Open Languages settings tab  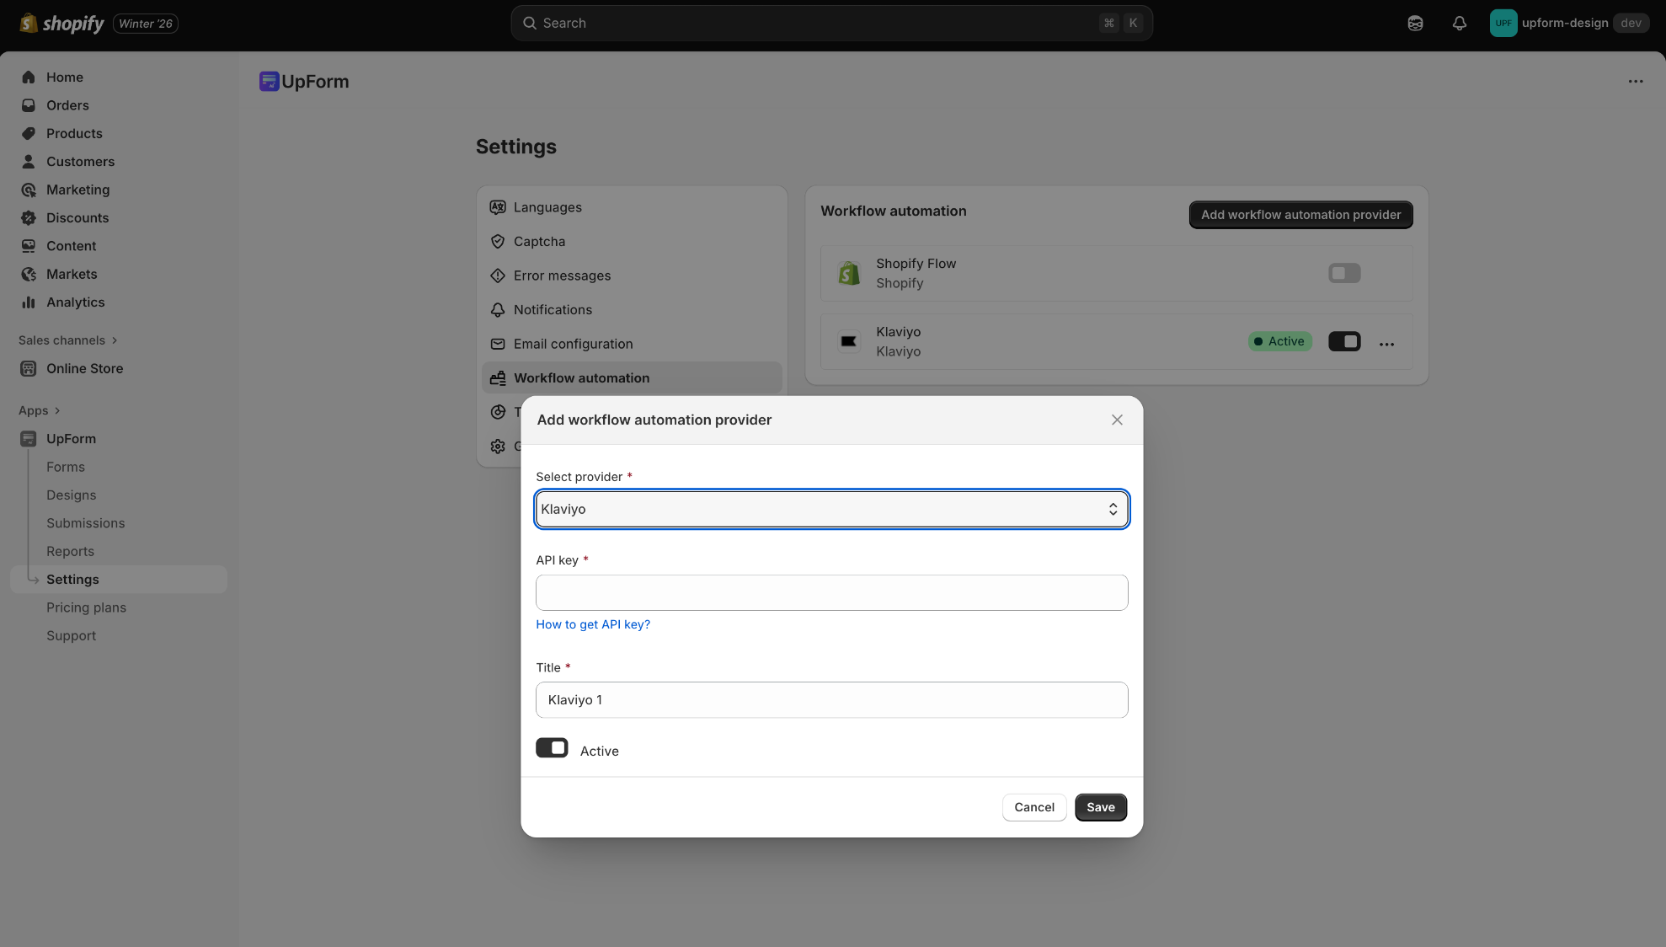click(x=632, y=207)
